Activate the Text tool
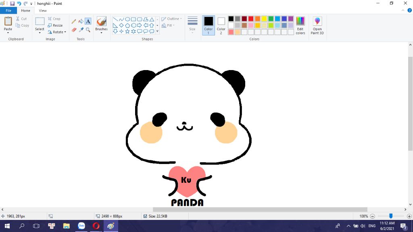The height and width of the screenshot is (232, 413). tap(88, 21)
